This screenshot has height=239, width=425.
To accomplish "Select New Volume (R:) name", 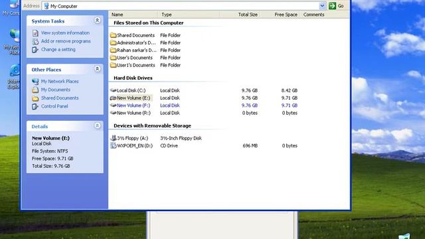I will 133,113.
